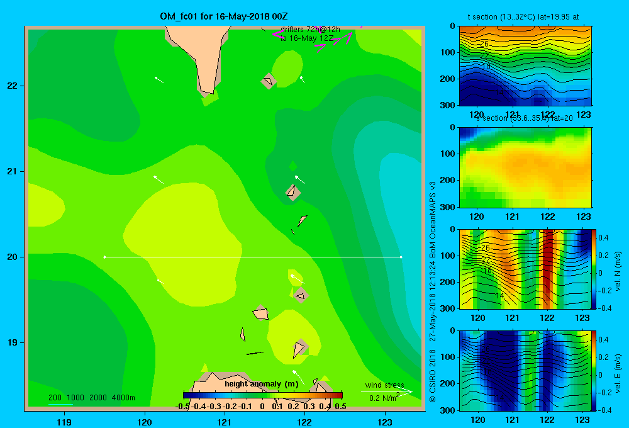Click the "height anomaly (m)" label

point(262,384)
